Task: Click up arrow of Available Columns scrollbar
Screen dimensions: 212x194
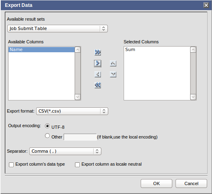Action: pyautogui.click(x=77, y=49)
